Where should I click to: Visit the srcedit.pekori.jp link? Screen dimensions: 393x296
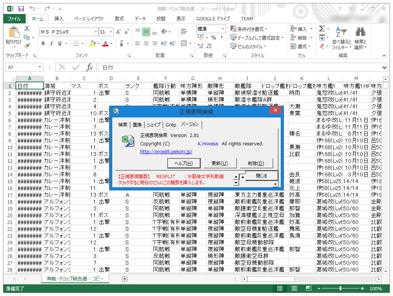coord(167,151)
